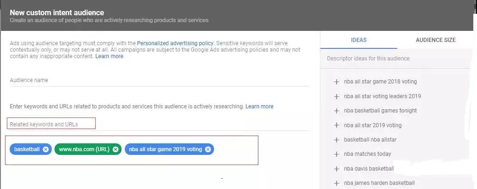Add idea nba all star voting leaders 2019
Viewport: 477px width, 189px height.
336,96
